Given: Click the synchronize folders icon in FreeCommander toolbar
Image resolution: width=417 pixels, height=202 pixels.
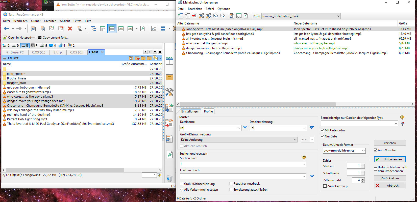Looking at the screenshot, I should pos(143,28).
